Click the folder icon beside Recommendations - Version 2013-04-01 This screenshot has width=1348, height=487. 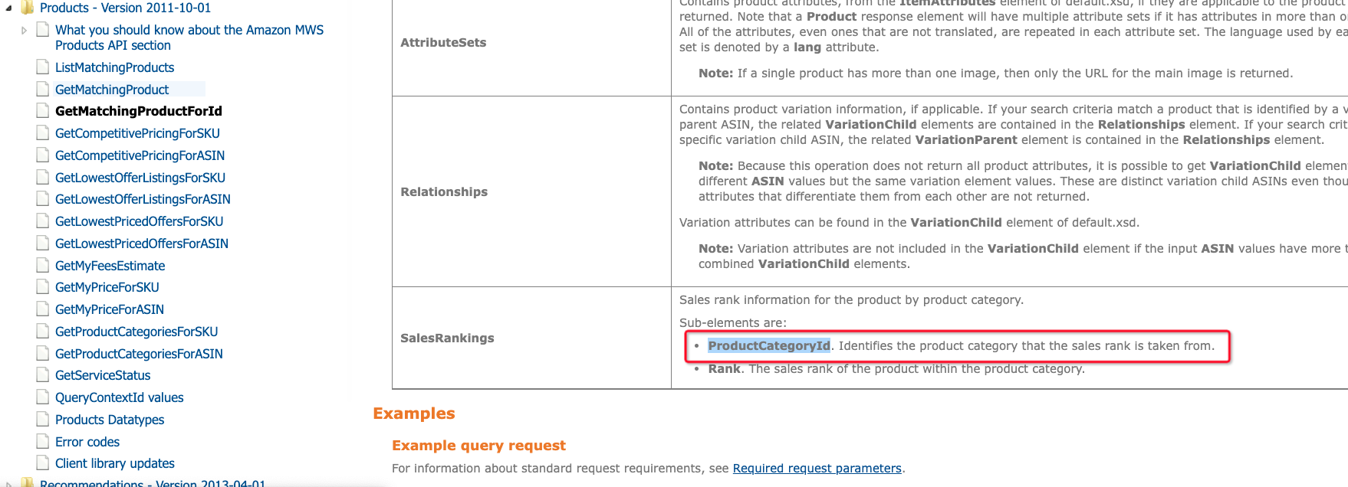point(27,484)
